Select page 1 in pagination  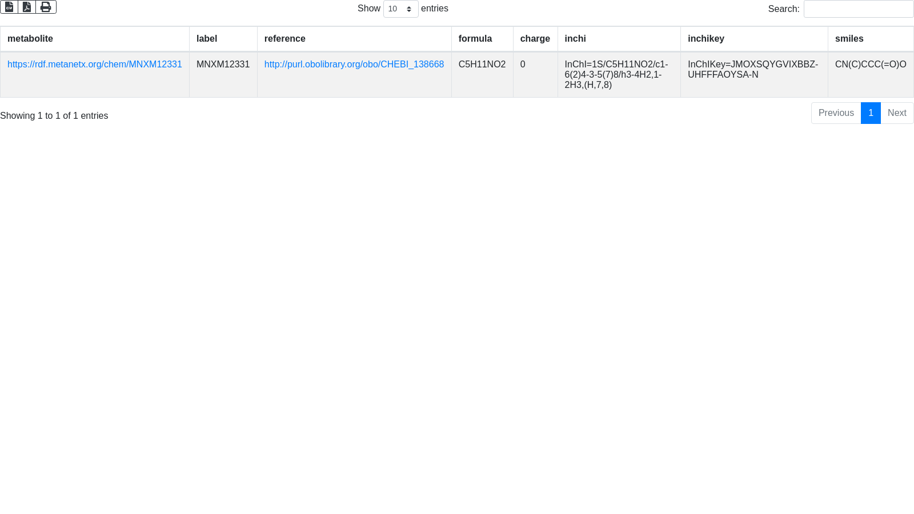click(871, 113)
